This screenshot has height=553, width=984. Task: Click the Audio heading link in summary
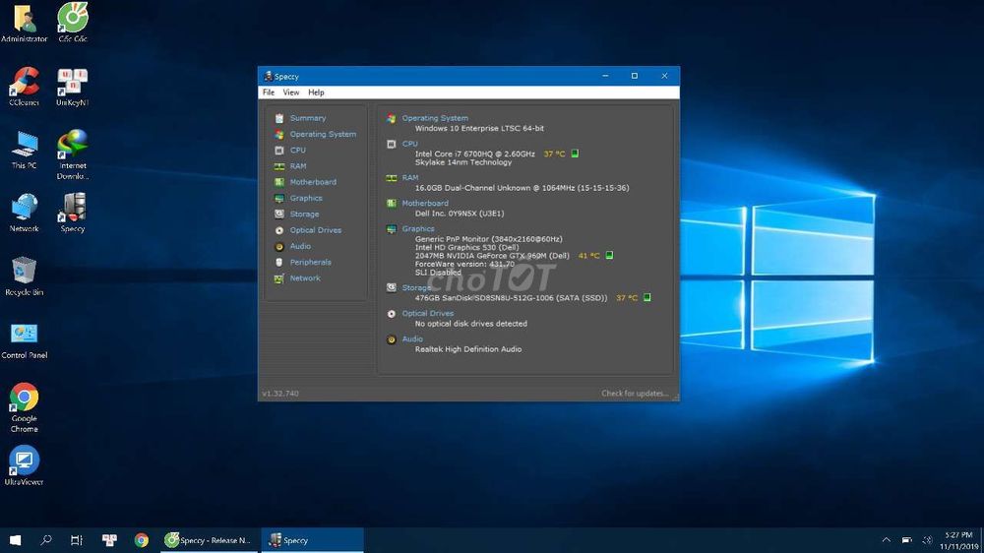click(x=412, y=338)
